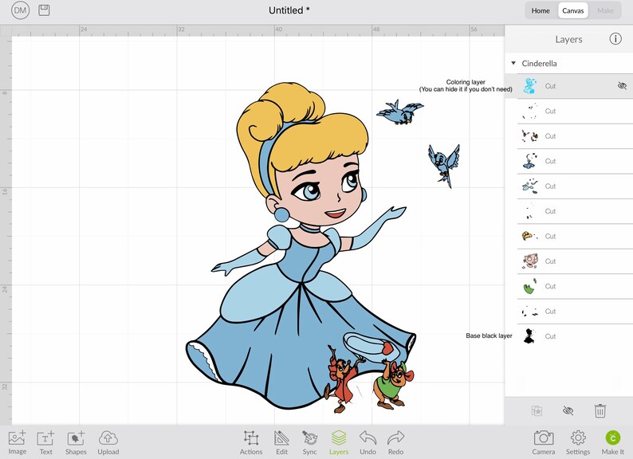The height and width of the screenshot is (459, 633).
Task: Click the group icon below the layers list
Action: pos(537,411)
